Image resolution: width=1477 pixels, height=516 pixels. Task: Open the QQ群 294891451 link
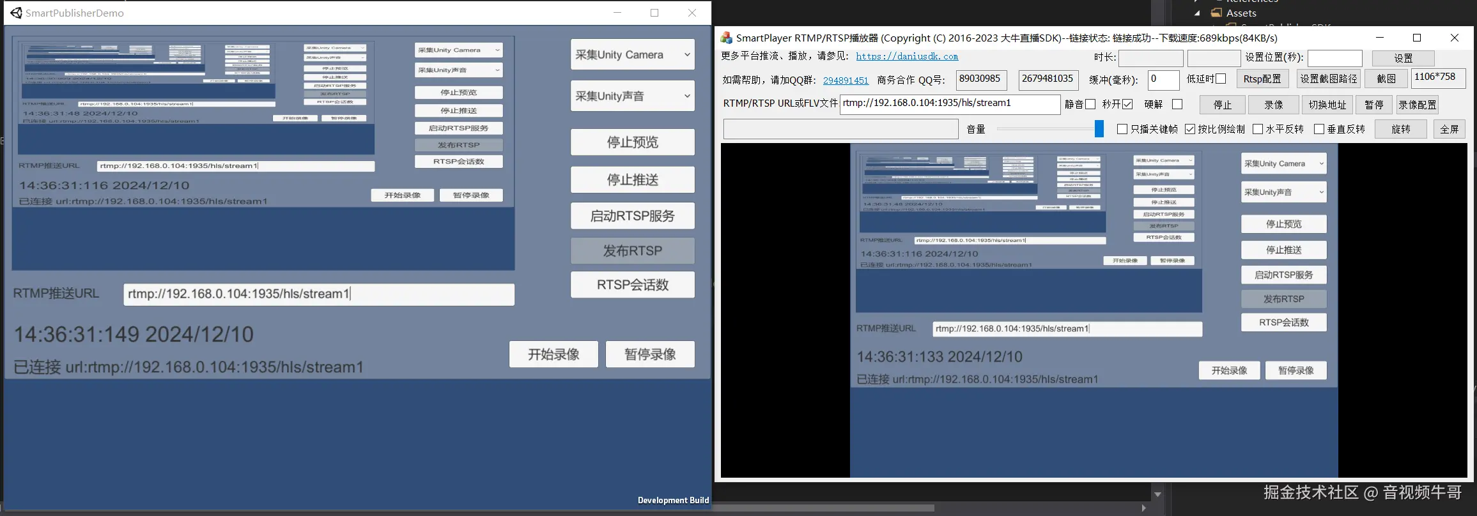pos(846,80)
